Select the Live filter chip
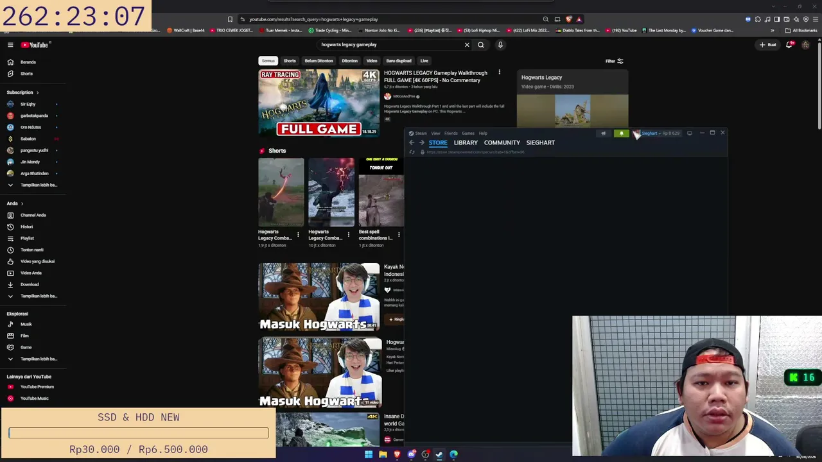822x462 pixels. click(x=424, y=61)
